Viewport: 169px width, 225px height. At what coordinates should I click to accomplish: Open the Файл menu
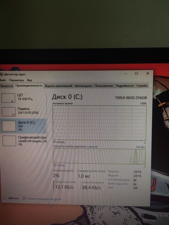tap(3, 80)
